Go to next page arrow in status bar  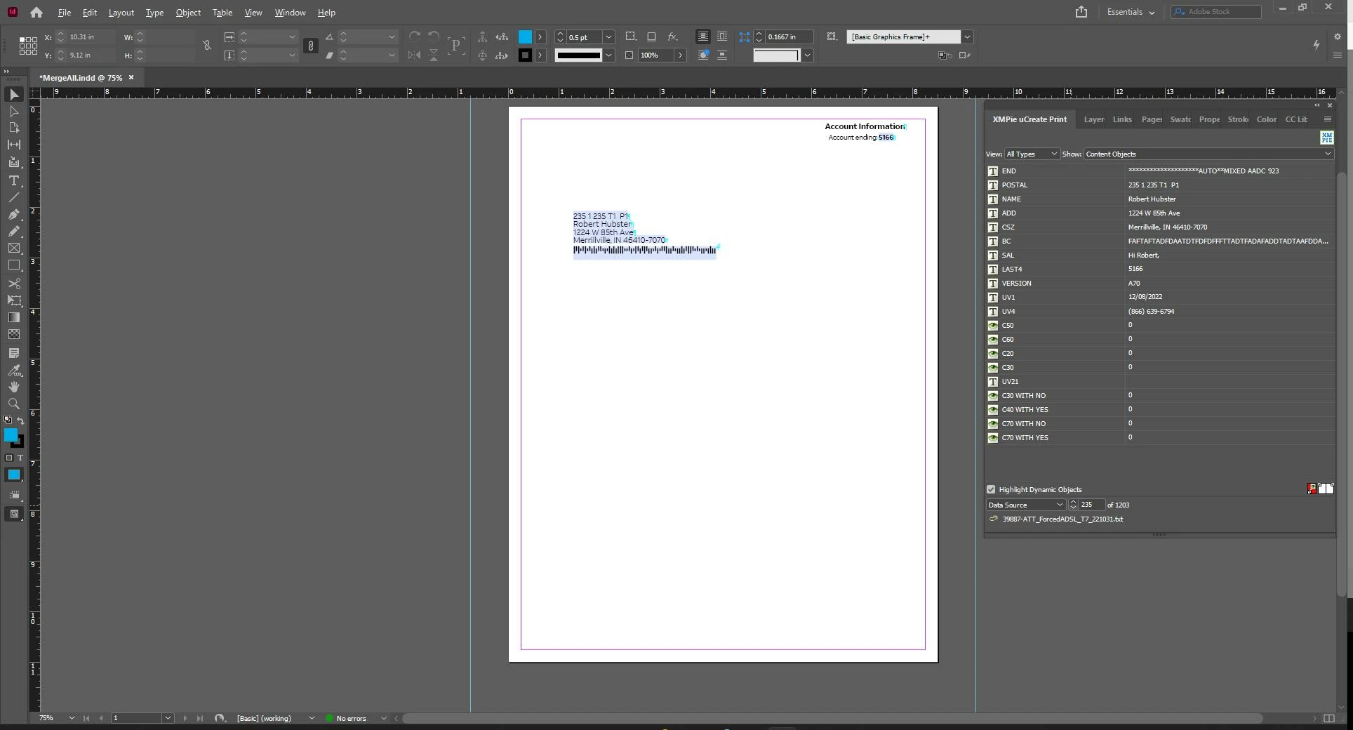pos(185,718)
